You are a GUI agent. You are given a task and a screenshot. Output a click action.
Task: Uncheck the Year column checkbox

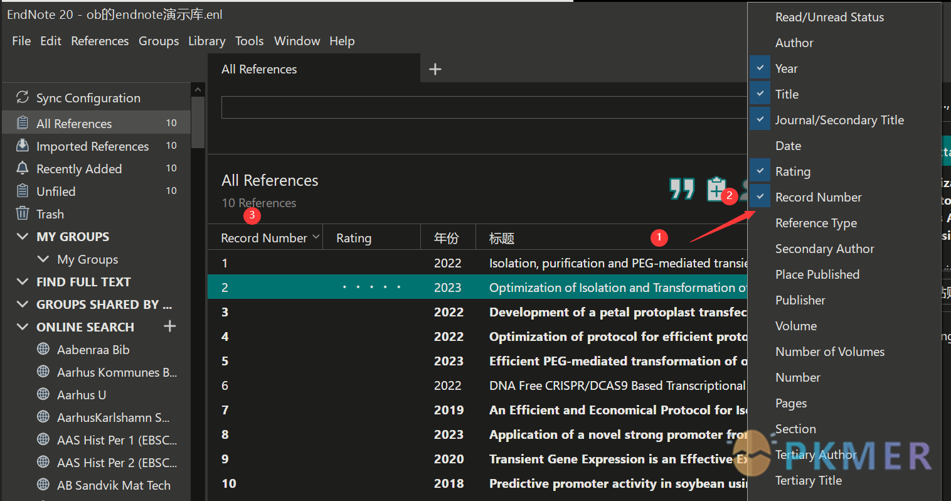click(760, 68)
